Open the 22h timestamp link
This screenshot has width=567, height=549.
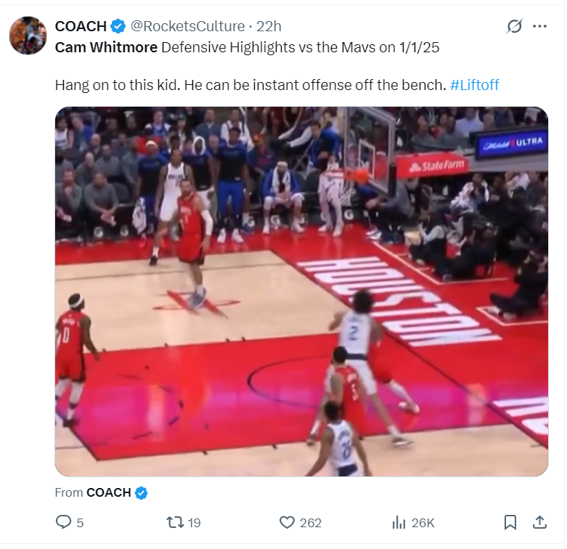click(269, 26)
